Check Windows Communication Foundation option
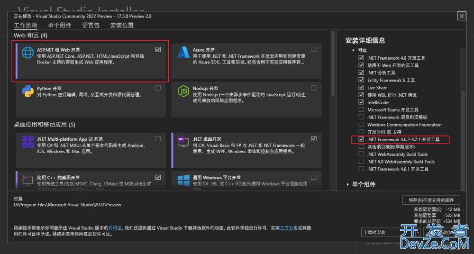474x254 pixels. click(x=361, y=124)
